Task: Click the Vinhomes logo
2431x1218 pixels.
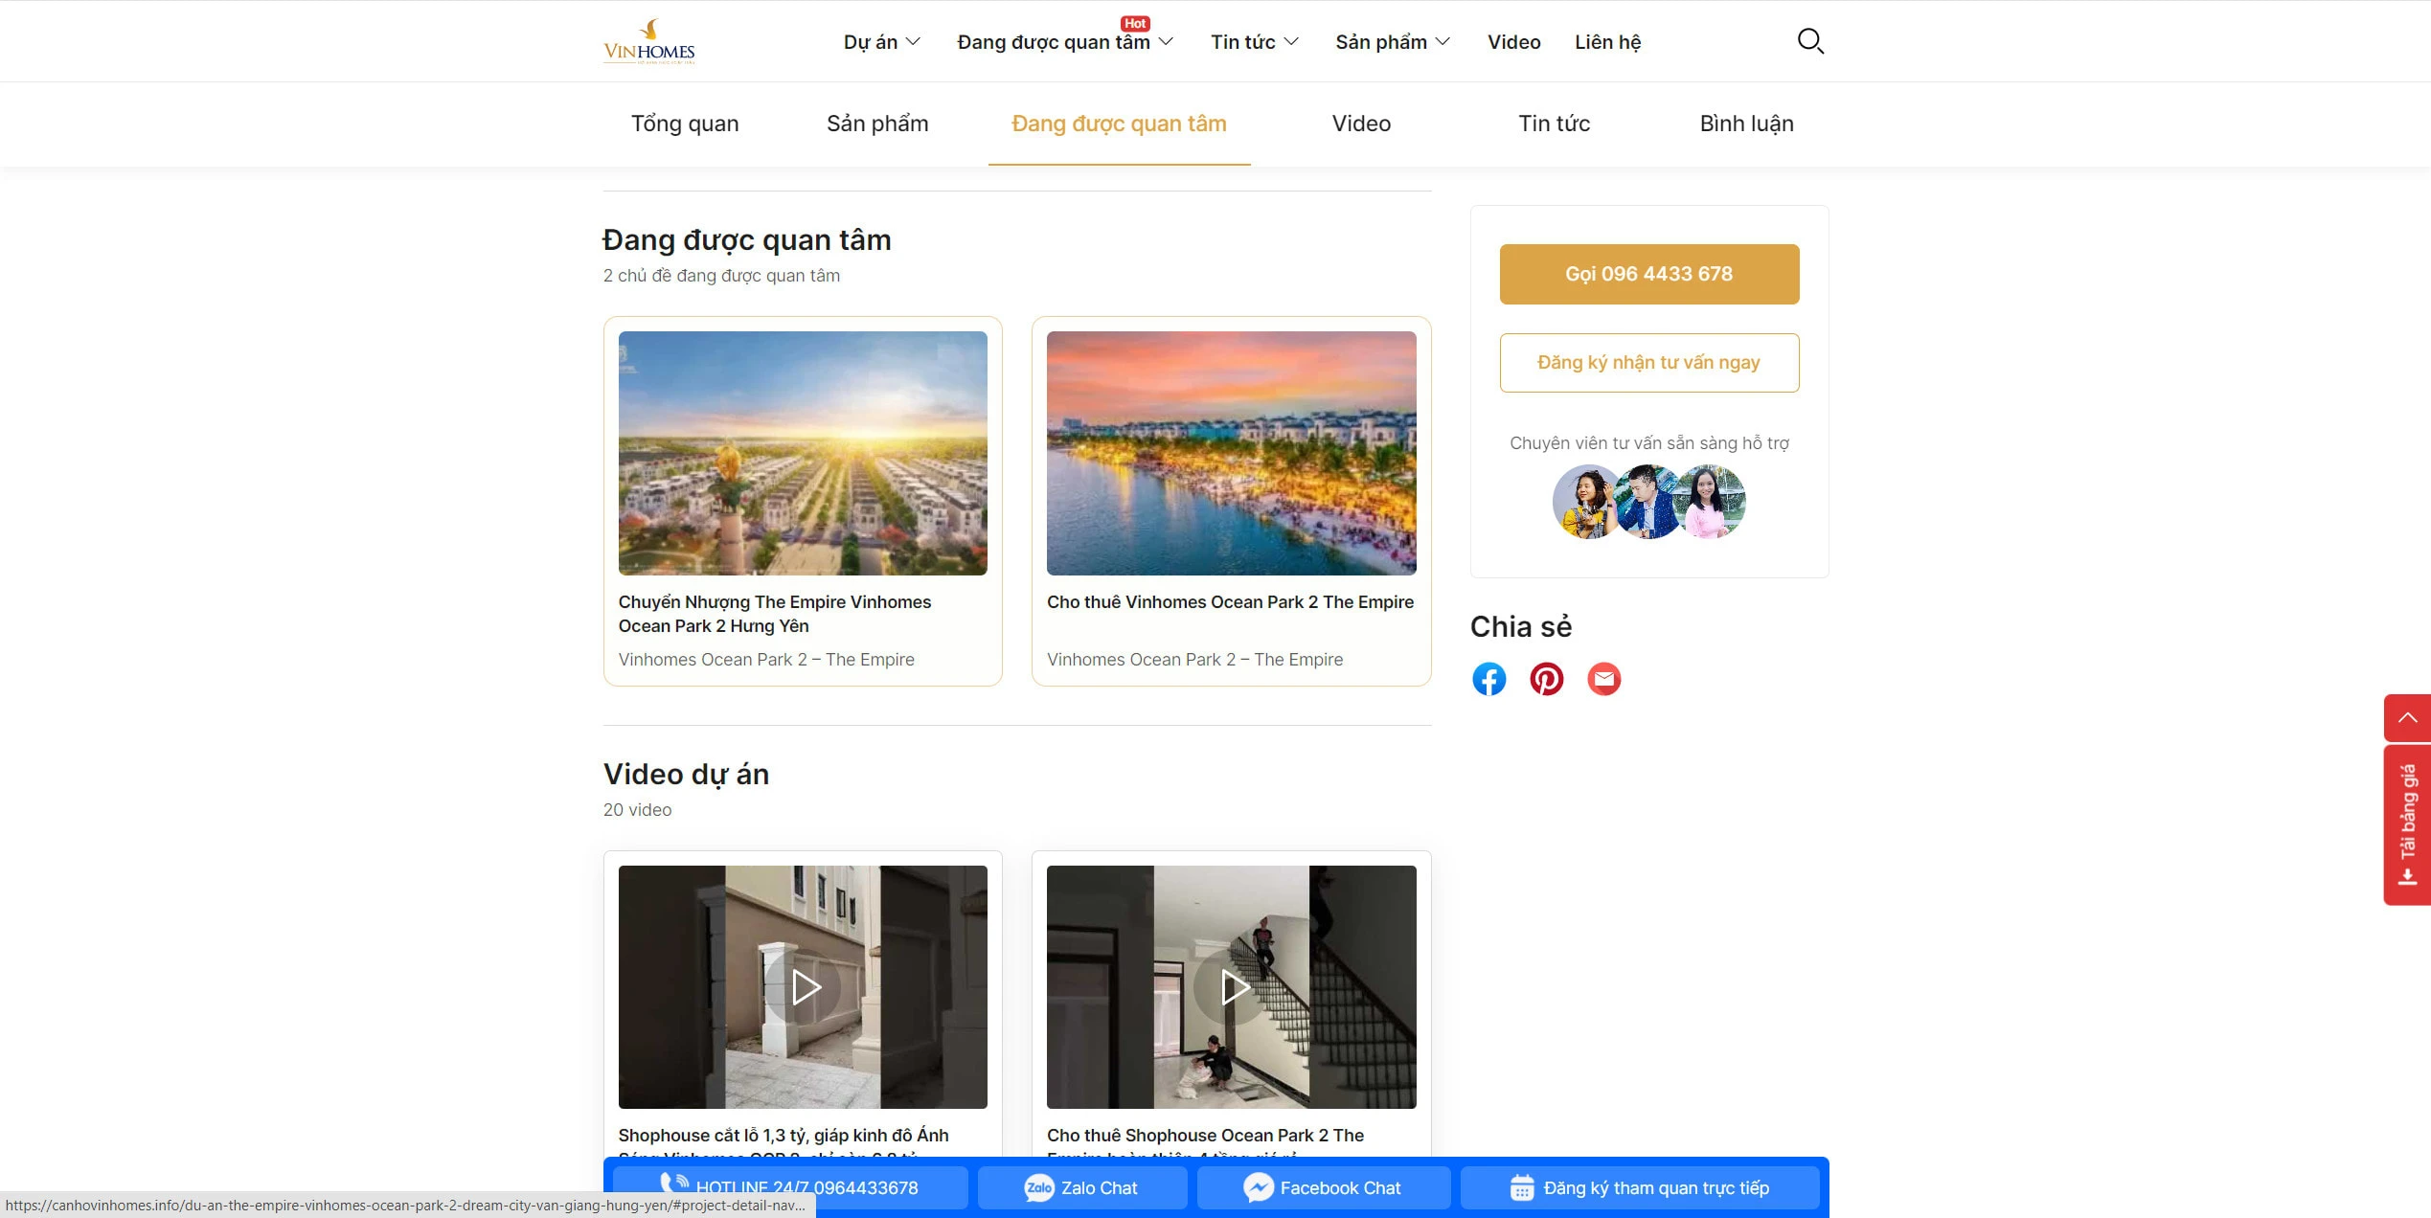Action: coord(648,40)
